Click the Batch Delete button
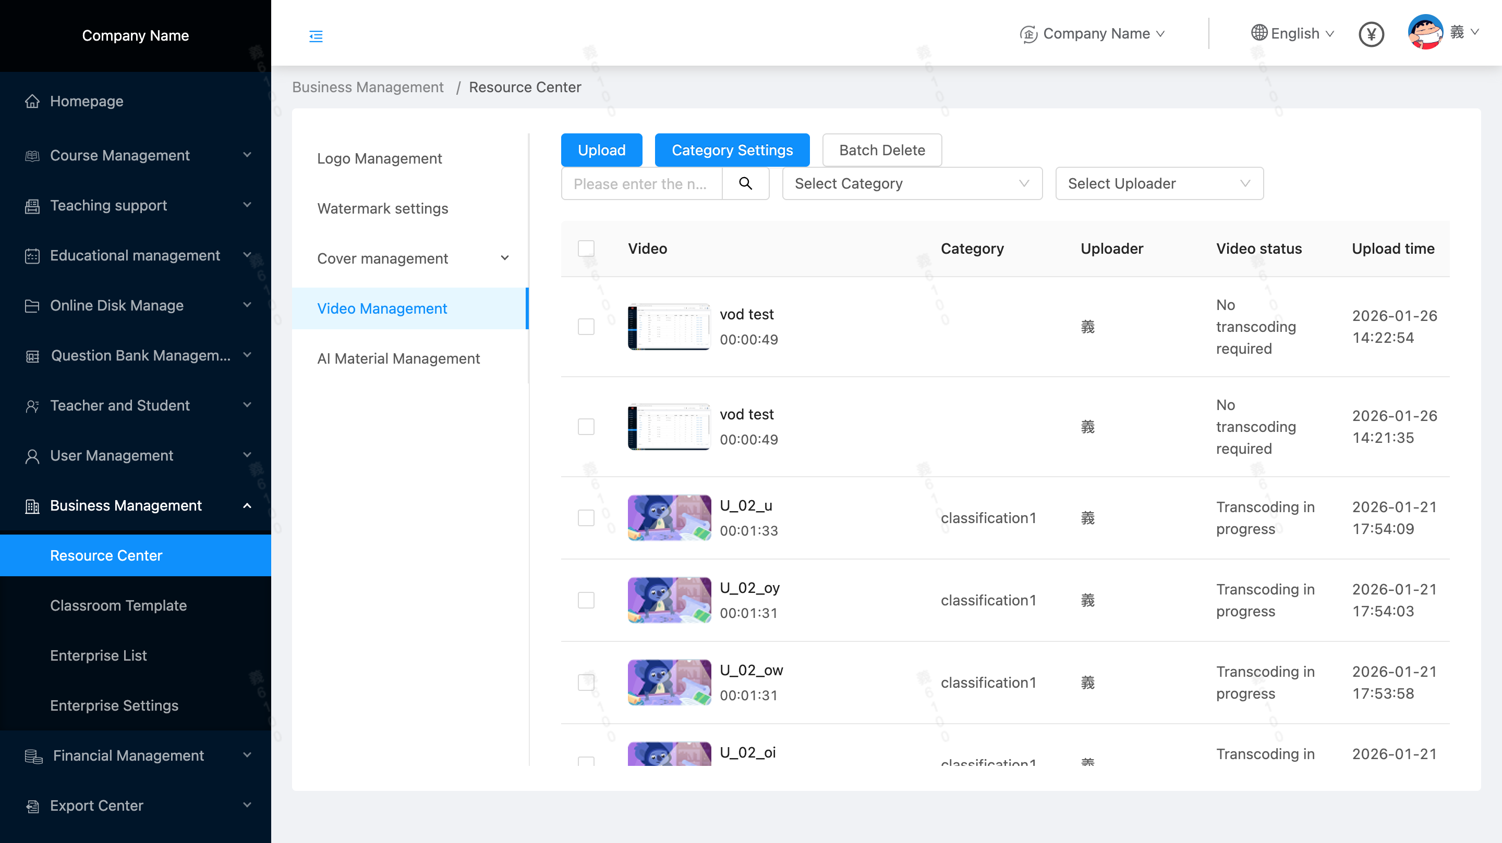The width and height of the screenshot is (1502, 843). (x=881, y=150)
